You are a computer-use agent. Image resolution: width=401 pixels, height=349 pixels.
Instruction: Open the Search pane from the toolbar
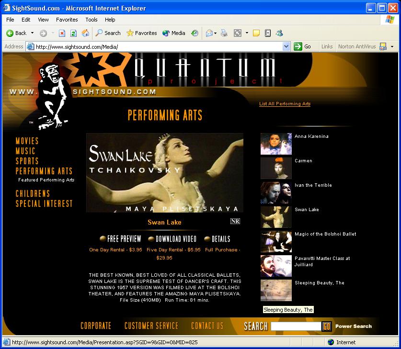click(x=108, y=33)
